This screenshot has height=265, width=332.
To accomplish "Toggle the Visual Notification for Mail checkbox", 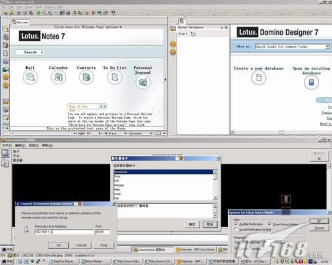I will coord(236,230).
